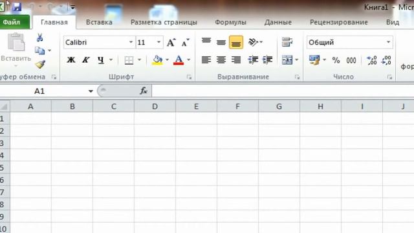Click the Save icon in quick access toolbar
Screen dimensions: 414x233
[x=16, y=6]
